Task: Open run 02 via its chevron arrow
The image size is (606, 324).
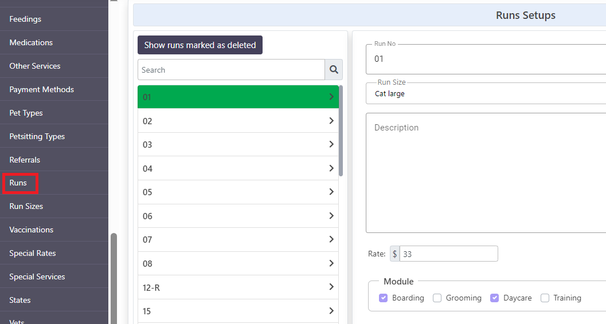Action: coord(331,121)
